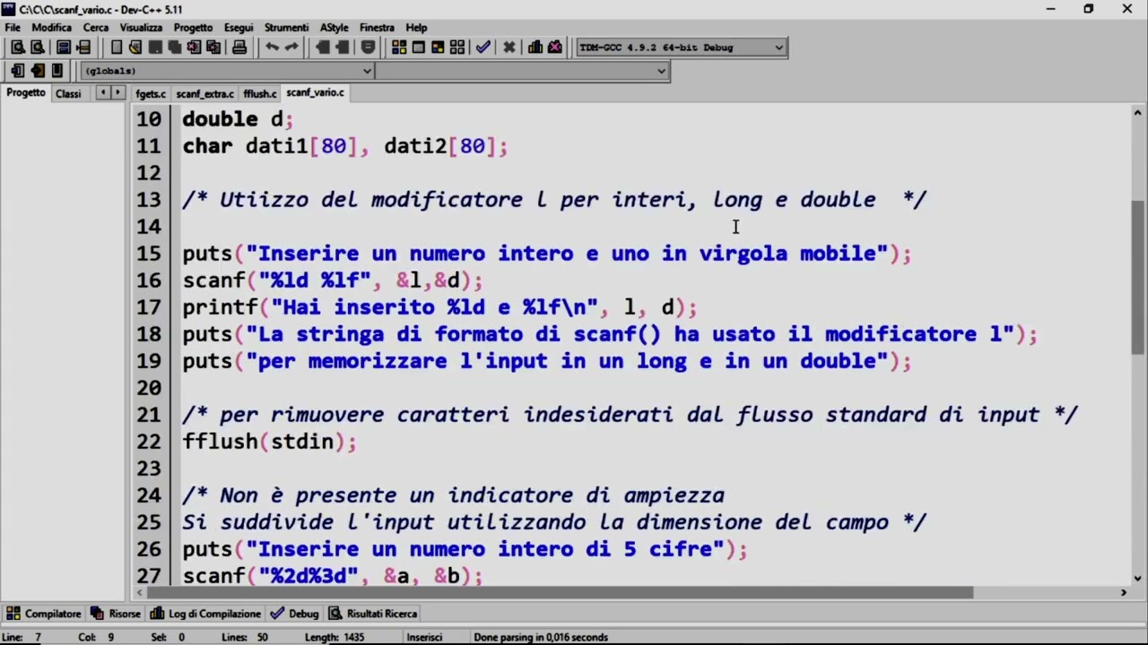1148x645 pixels.
Task: Click the Delete Profiling Information icon
Action: [555, 47]
